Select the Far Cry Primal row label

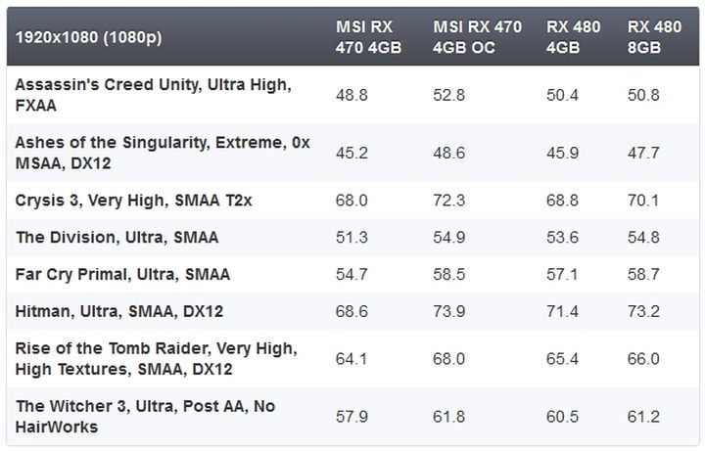pos(122,275)
